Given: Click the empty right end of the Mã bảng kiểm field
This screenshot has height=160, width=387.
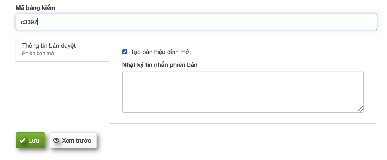Looking at the screenshot, I should [349, 22].
